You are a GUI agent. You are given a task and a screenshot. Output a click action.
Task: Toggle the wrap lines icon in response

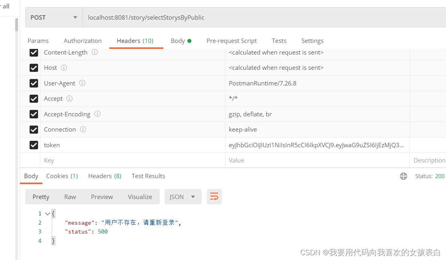click(x=214, y=197)
